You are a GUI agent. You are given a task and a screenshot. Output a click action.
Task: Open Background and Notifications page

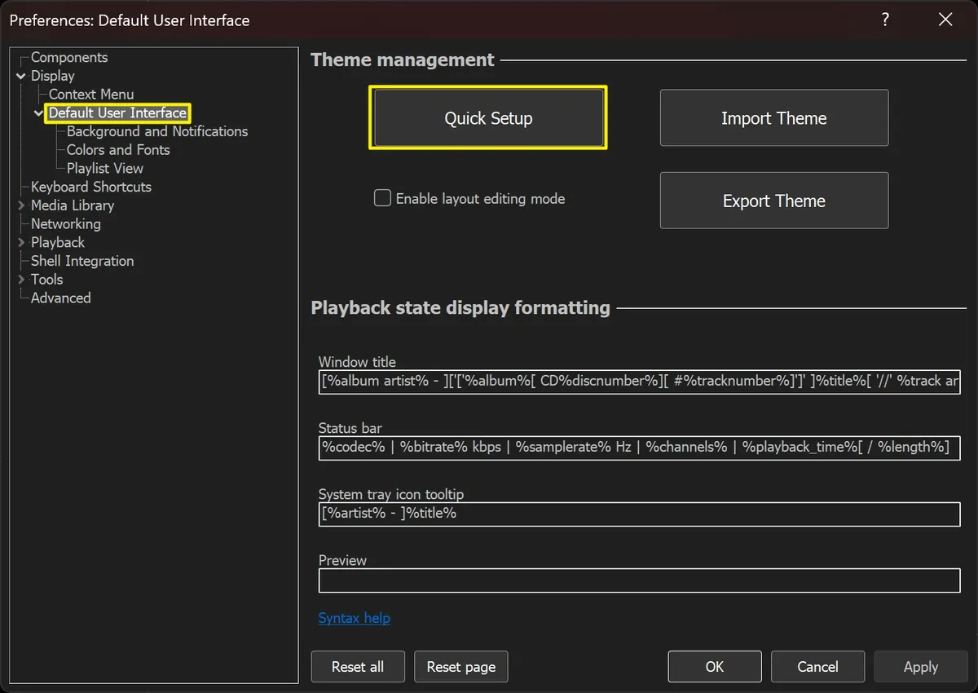[157, 131]
